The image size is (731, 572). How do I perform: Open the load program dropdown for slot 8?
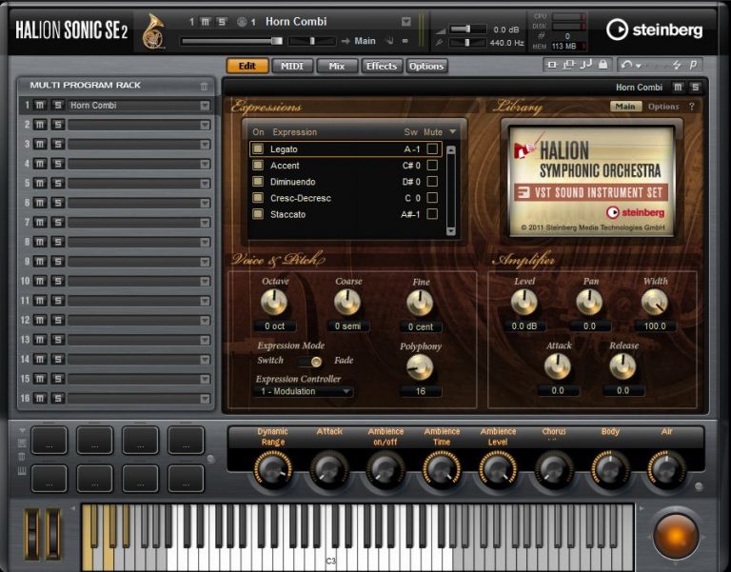205,243
